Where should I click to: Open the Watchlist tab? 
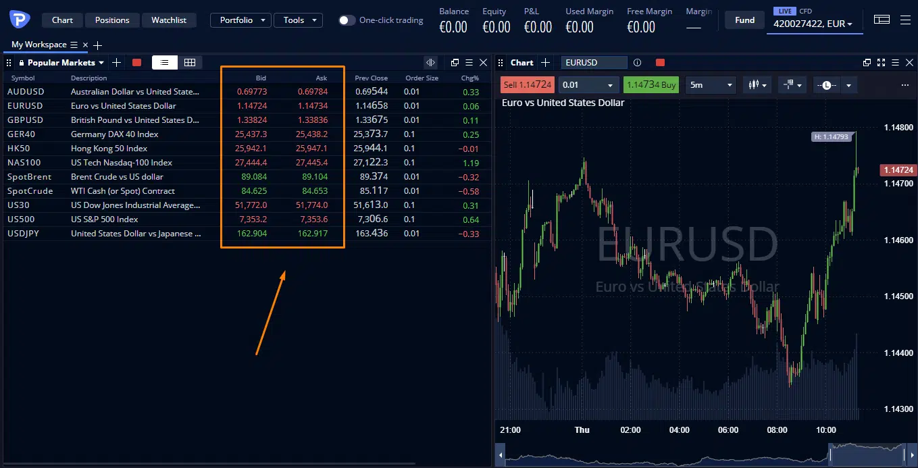click(169, 20)
